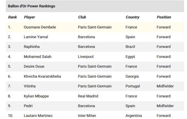Click the Position column header
This screenshot has height=119, width=187.
[164, 17]
